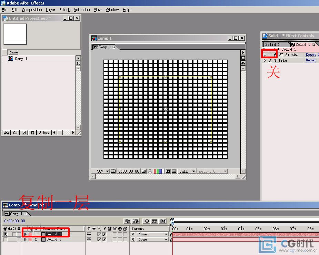The image size is (319, 255).
Task: Switch to grey Solid 1 tab in Effect Controls
Action: (x=272, y=44)
